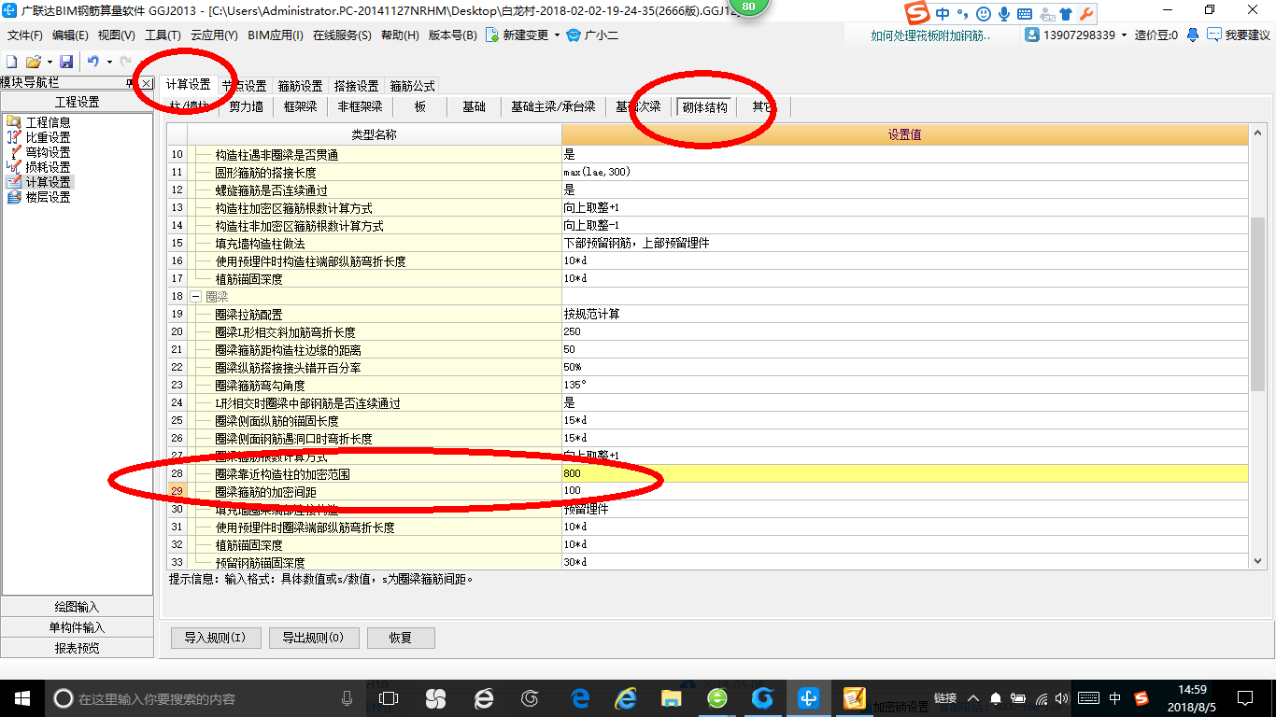The width and height of the screenshot is (1276, 717).
Task: Open 比重设置 in the navigation tree
Action: (48, 137)
